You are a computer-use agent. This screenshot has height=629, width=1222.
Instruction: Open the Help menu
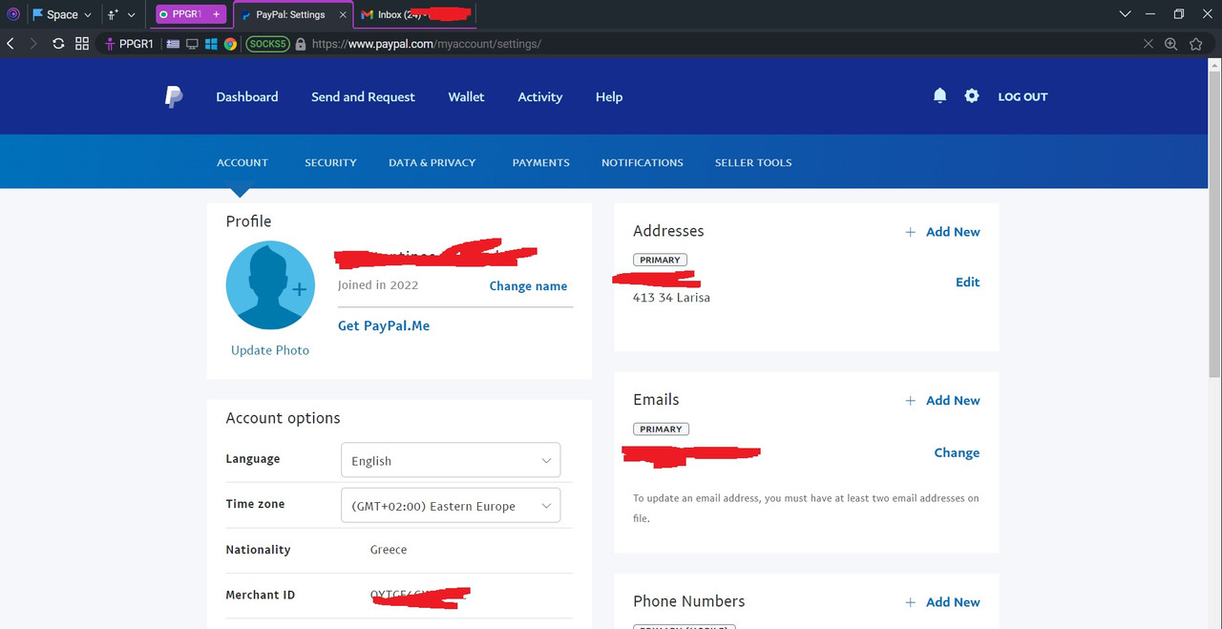[x=609, y=96]
